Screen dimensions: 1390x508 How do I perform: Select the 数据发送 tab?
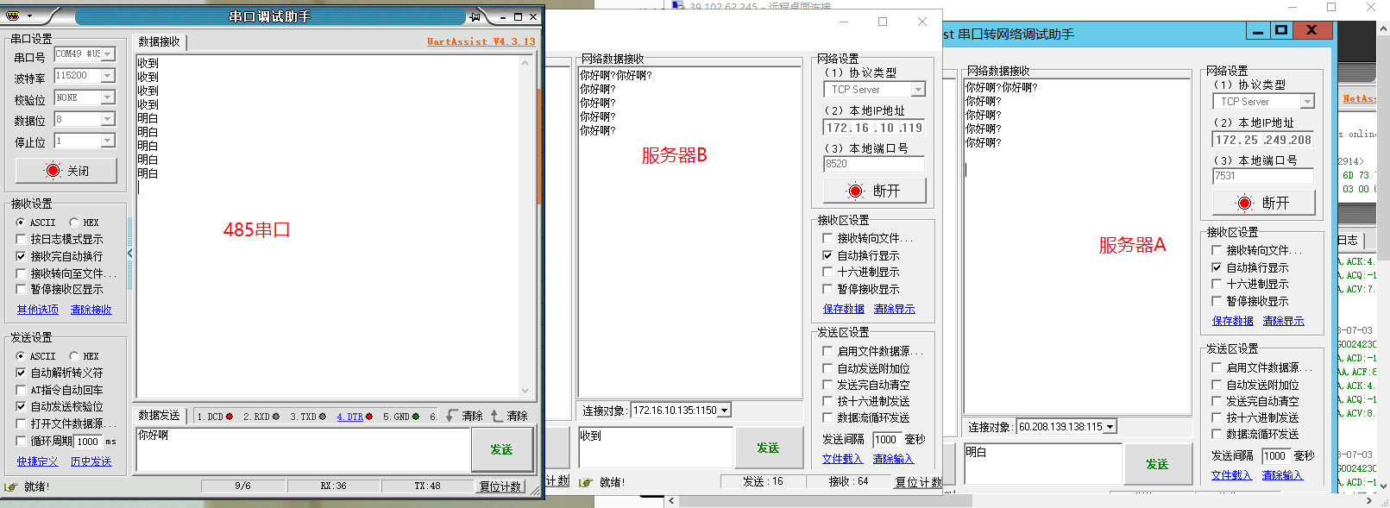(x=160, y=416)
